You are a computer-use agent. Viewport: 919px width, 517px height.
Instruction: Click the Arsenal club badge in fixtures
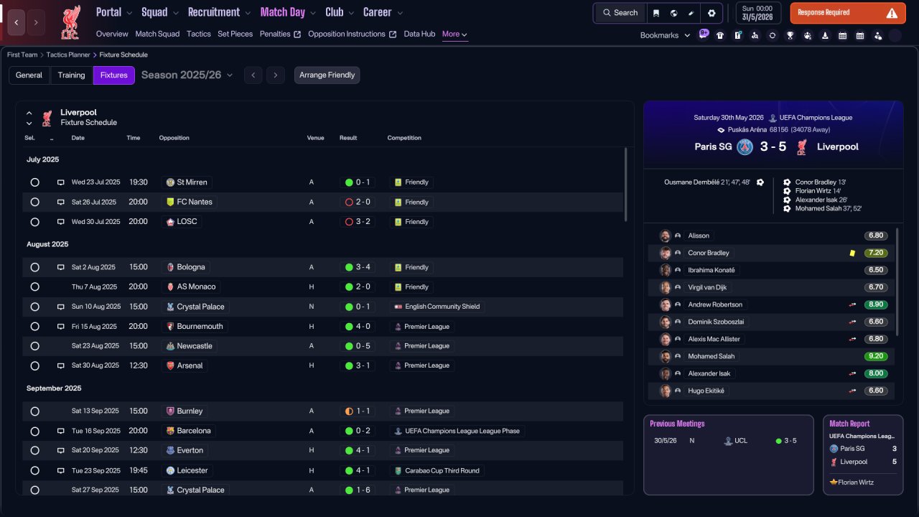point(170,365)
